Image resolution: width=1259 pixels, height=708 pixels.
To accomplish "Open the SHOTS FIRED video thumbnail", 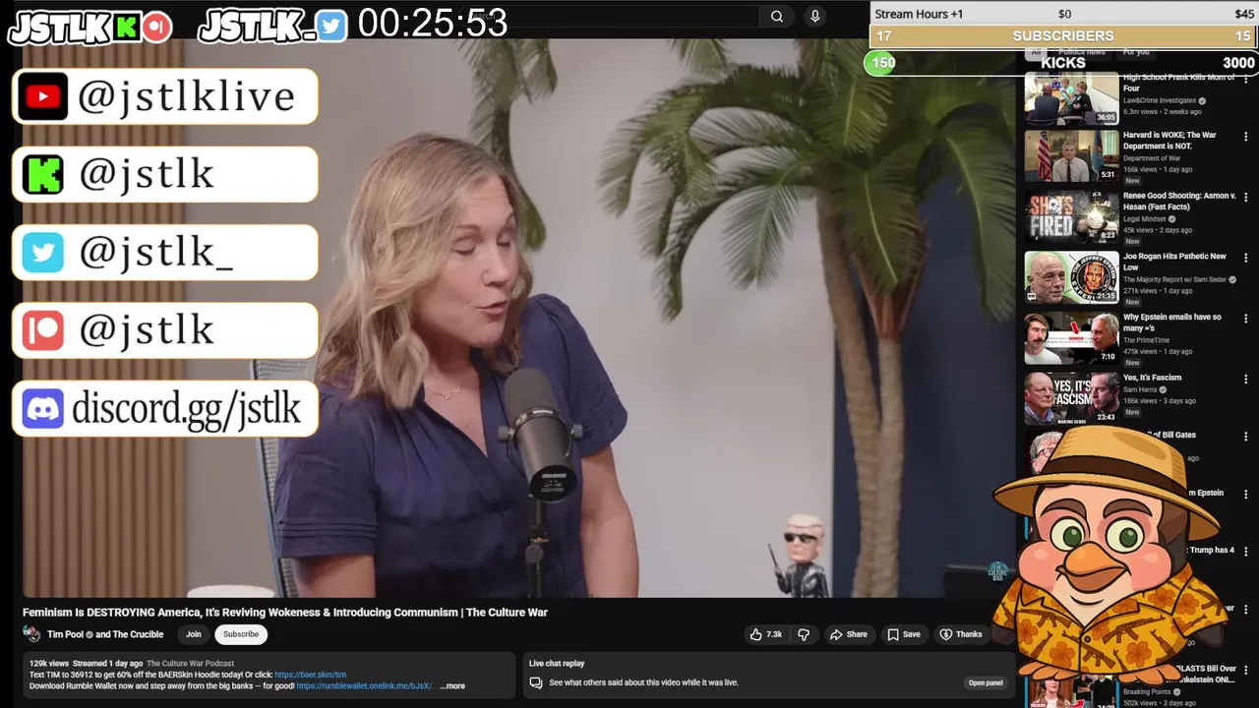I will pyautogui.click(x=1072, y=216).
